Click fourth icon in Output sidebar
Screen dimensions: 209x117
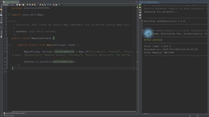click(x=140, y=12)
